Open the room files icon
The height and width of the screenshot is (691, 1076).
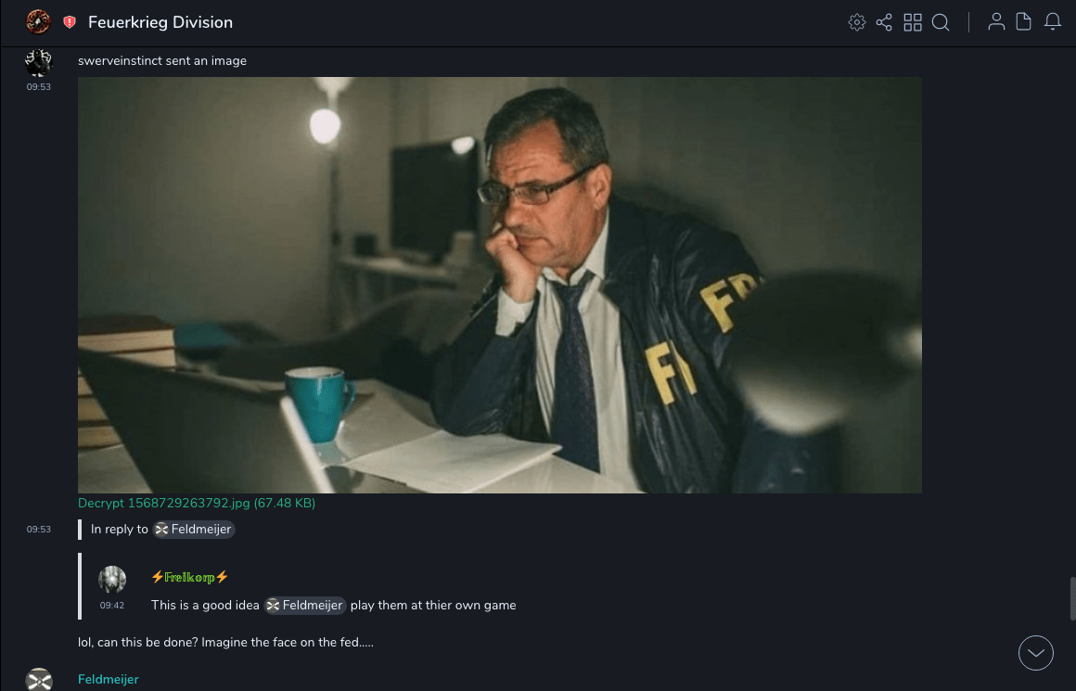(1023, 22)
